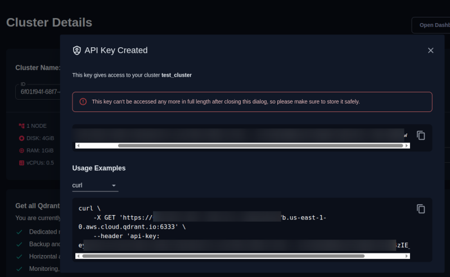
Task: Click the RAM 1GiB icon
Action: click(x=21, y=150)
